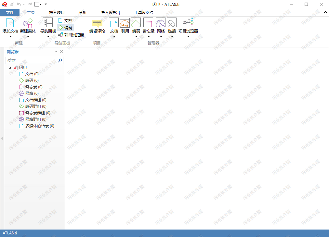Screen dimensions: 329x237
Task: Switch to the 工具&支持 ribbon tab
Action: (144, 13)
